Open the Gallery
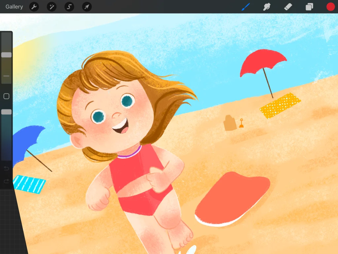The image size is (338, 254). pyautogui.click(x=14, y=7)
